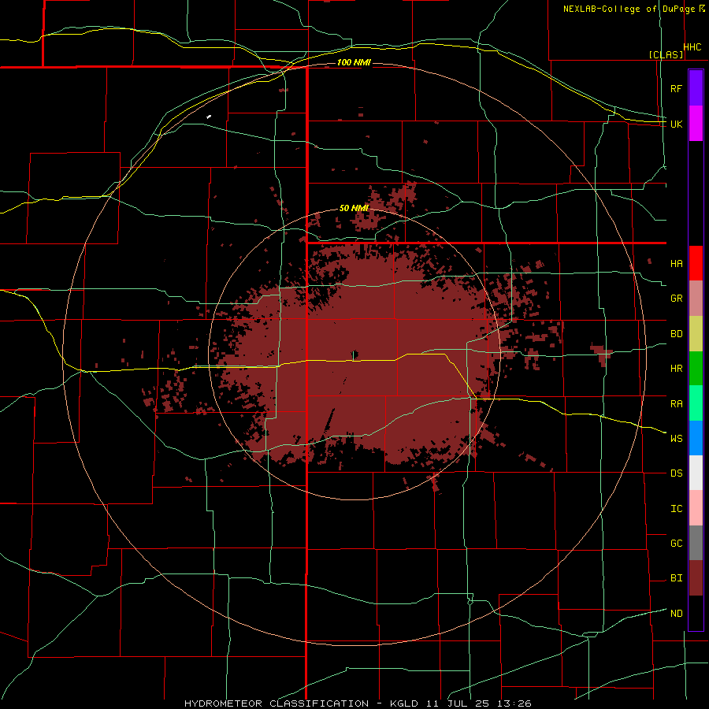Screen dimensions: 709x709
Task: Click the IC light pink legend swatch
Action: point(696,508)
